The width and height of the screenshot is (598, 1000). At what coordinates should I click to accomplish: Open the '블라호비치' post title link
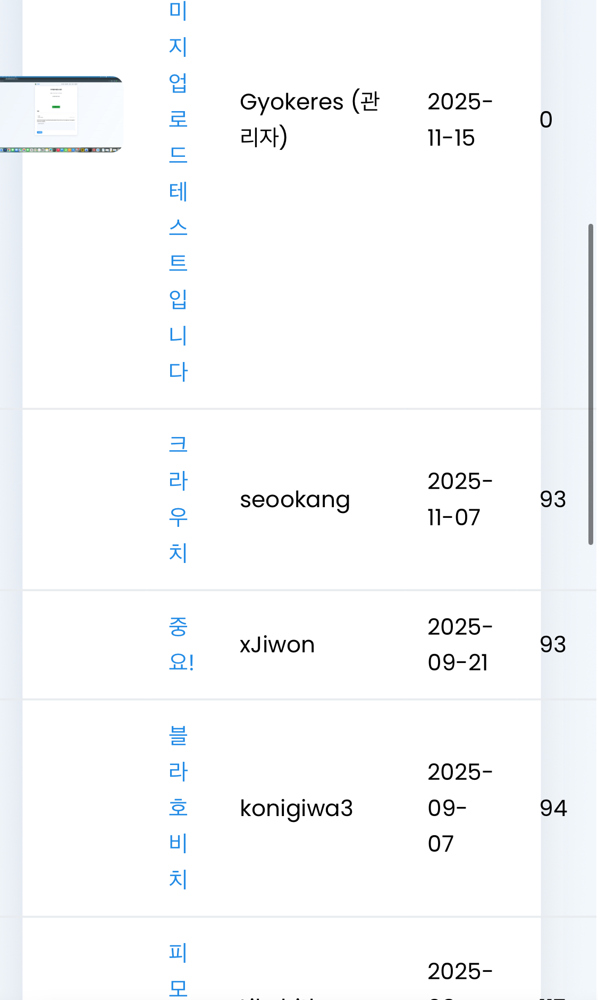click(178, 808)
